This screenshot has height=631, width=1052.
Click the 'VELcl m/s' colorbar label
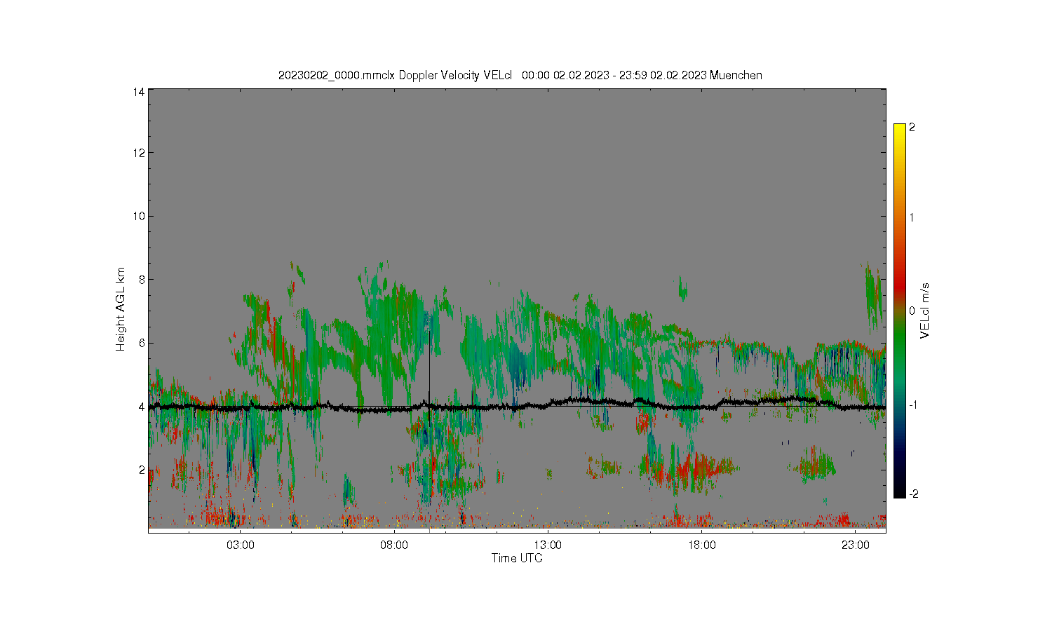point(924,311)
